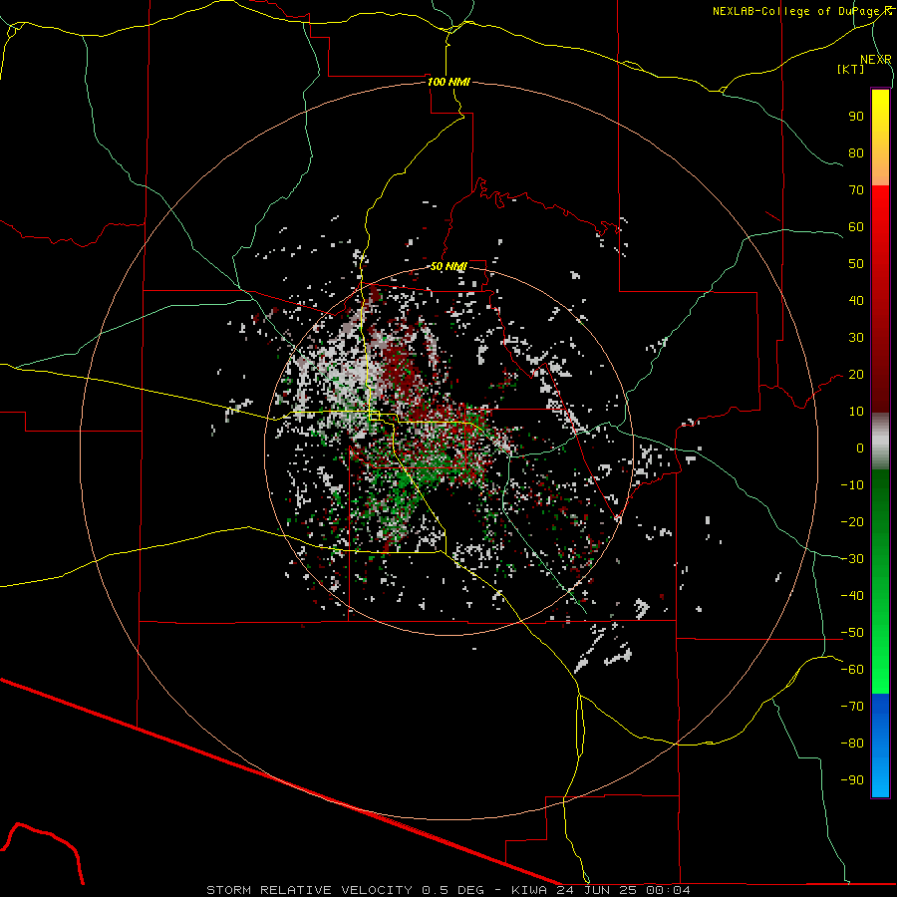Screen dimensions: 897x897
Task: Click the Storm Relative Velocity caption text
Action: tap(448, 890)
